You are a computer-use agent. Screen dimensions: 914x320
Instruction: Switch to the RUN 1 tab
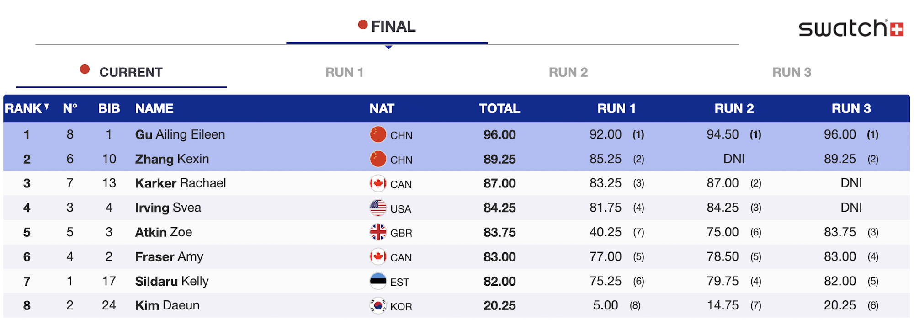click(344, 72)
